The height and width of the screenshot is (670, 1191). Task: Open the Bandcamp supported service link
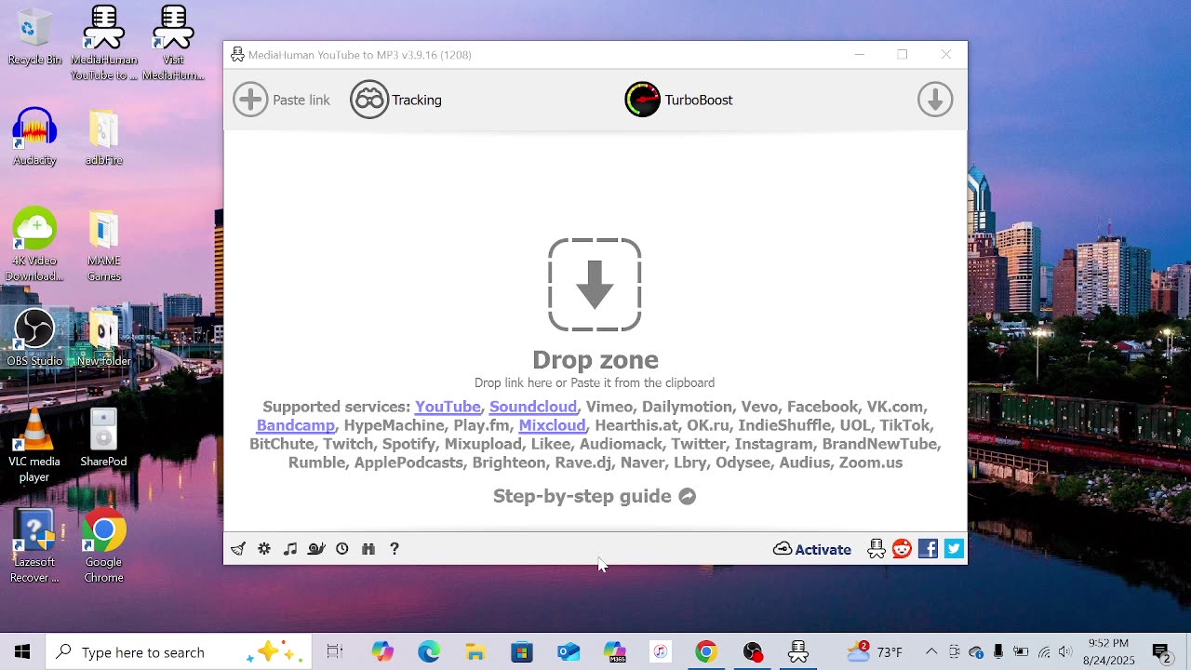(296, 425)
